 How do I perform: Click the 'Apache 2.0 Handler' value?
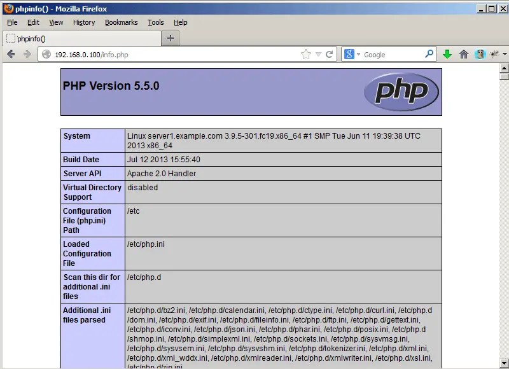tap(162, 173)
